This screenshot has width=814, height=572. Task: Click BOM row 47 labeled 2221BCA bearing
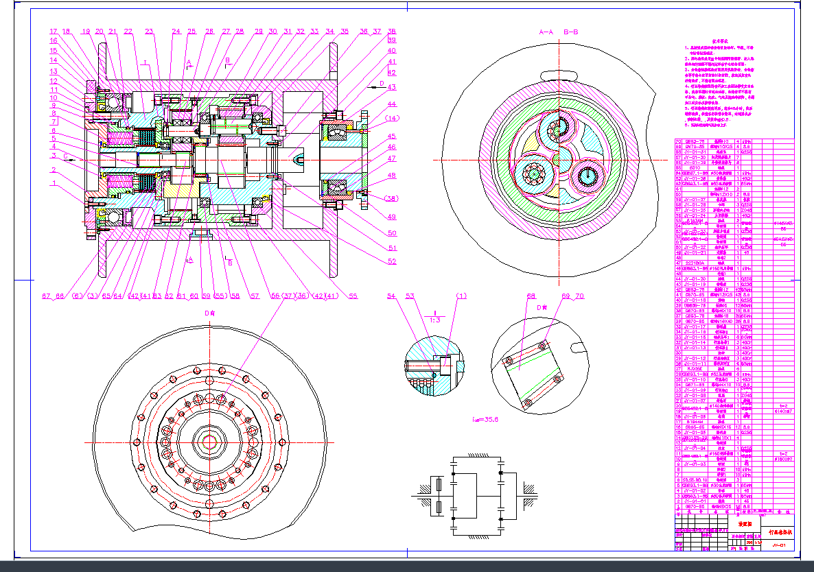pyautogui.click(x=693, y=261)
